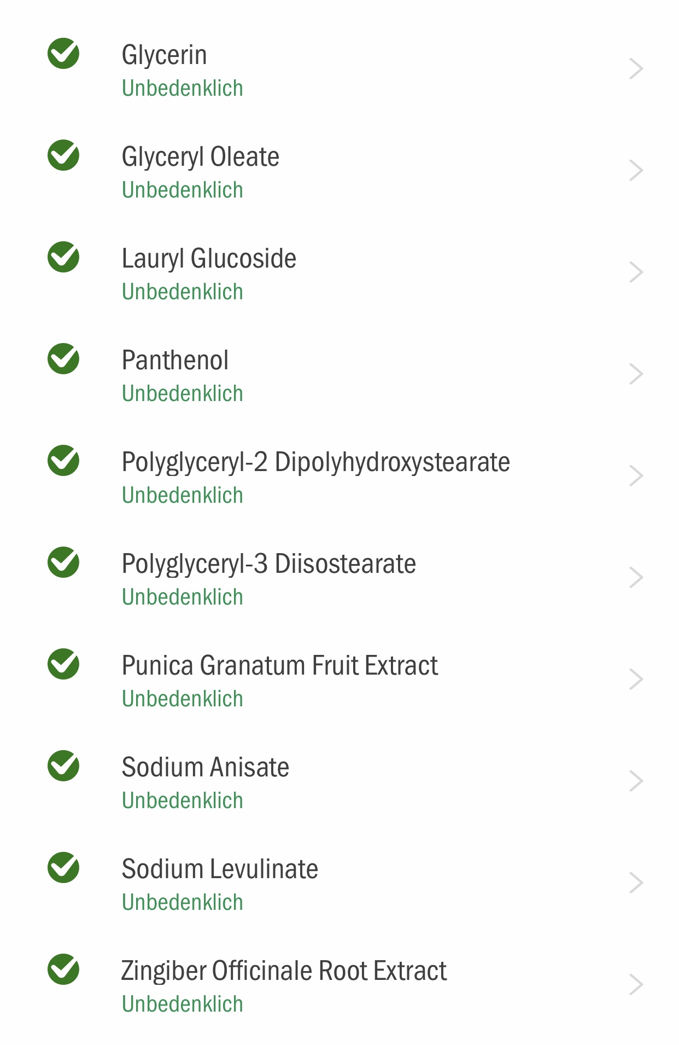Screen dimensions: 679x1045
Task: Open Punica Granatum Fruit Extract entry
Action: tap(339, 680)
